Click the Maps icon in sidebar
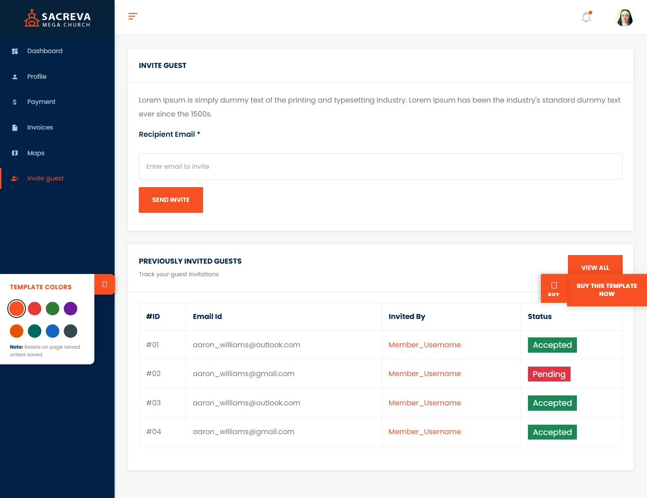Viewport: 647px width, 498px height. coord(15,153)
